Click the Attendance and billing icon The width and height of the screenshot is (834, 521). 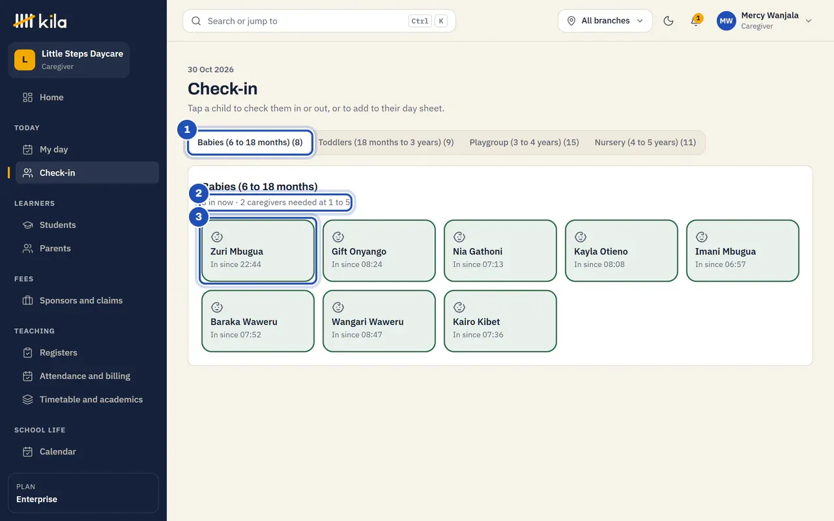point(27,376)
